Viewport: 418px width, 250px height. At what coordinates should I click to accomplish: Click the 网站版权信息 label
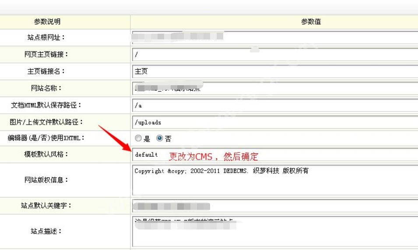click(46, 180)
